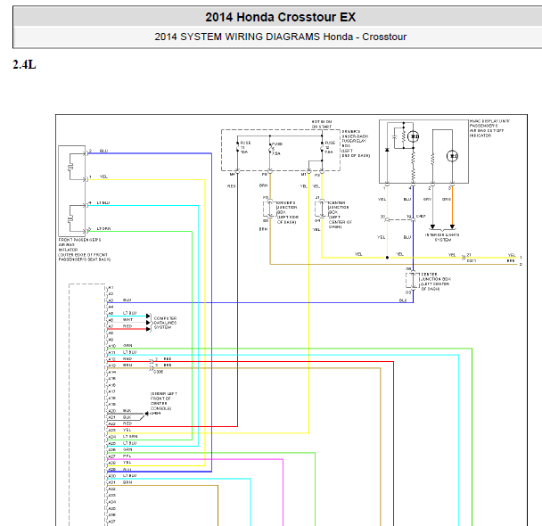Click the "C306" connector label
Screen dimensions: 542x526
(158, 372)
